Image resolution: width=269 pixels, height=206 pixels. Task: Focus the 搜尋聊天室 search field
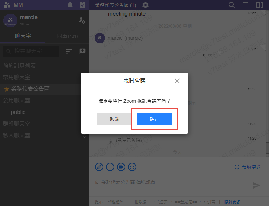point(31,51)
